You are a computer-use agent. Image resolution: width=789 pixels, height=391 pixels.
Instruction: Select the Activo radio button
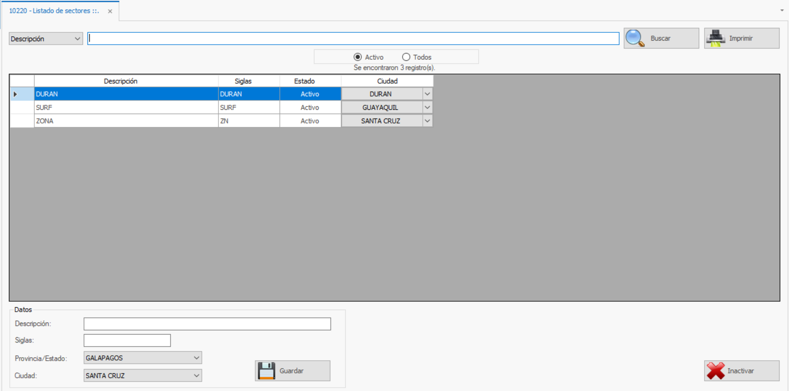pyautogui.click(x=358, y=57)
